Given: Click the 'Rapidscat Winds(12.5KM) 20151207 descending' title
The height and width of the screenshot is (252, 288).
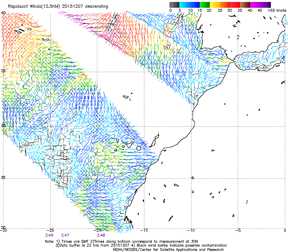Looking at the screenshot, I should [58, 7].
